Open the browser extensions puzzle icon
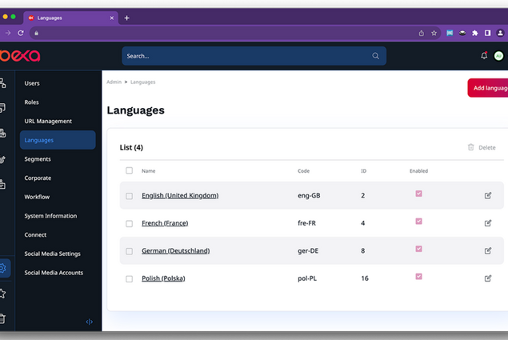This screenshot has height=340, width=508. click(475, 33)
